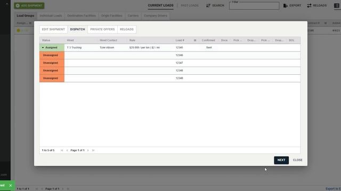
Task: Open the Carriers tab
Action: tap(133, 15)
